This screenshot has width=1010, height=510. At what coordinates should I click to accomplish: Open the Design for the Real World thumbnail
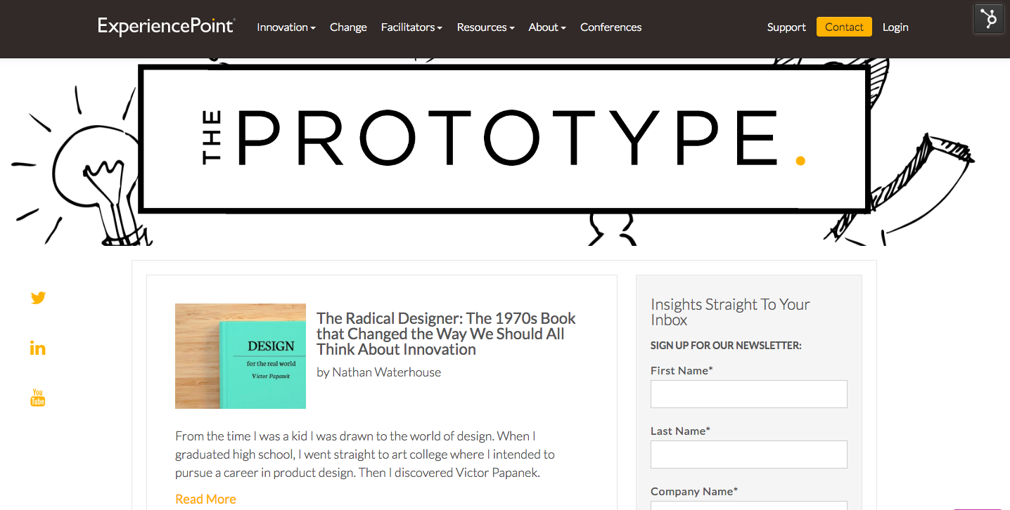point(241,356)
